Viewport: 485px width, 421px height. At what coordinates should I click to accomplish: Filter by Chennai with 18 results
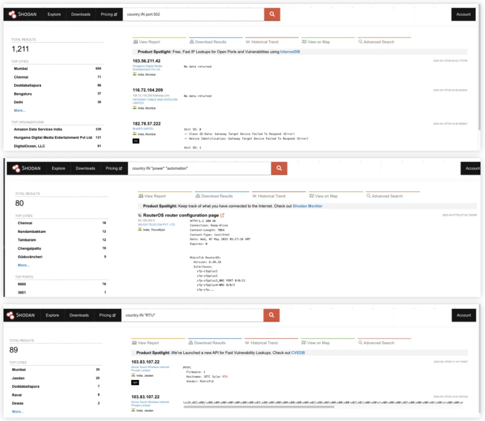(25, 223)
